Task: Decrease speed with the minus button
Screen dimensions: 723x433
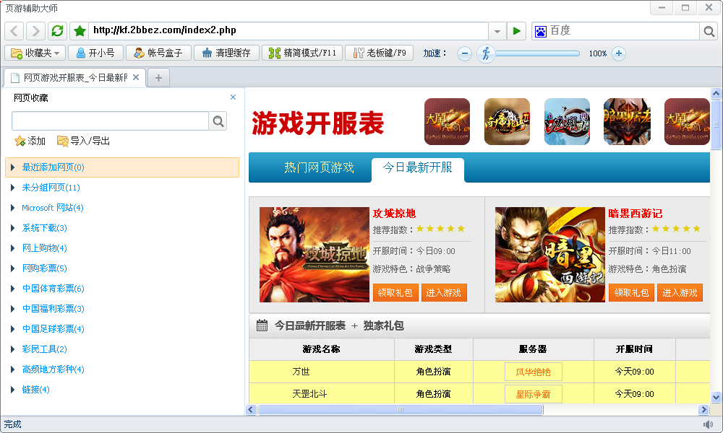Action: 465,54
